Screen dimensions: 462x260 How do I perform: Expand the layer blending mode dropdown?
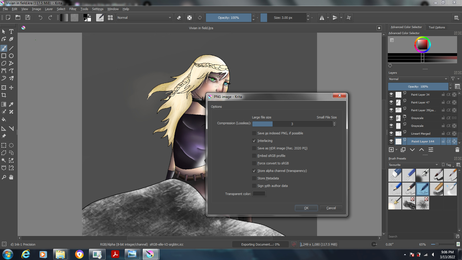coord(418,79)
